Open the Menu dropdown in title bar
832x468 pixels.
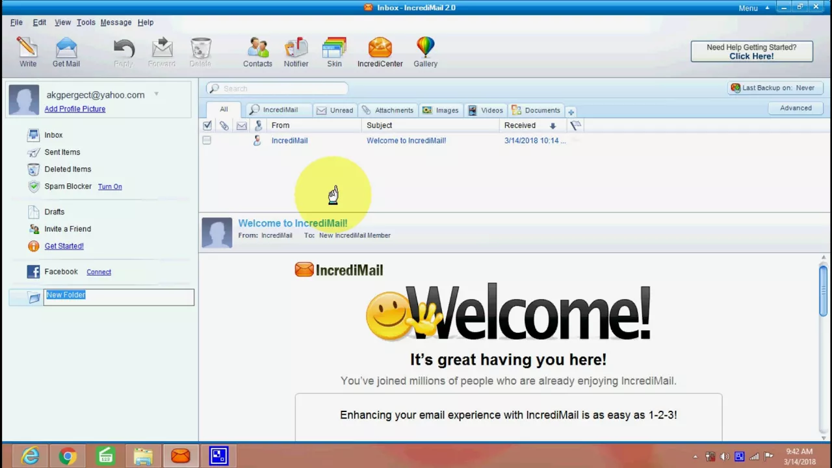pos(754,8)
